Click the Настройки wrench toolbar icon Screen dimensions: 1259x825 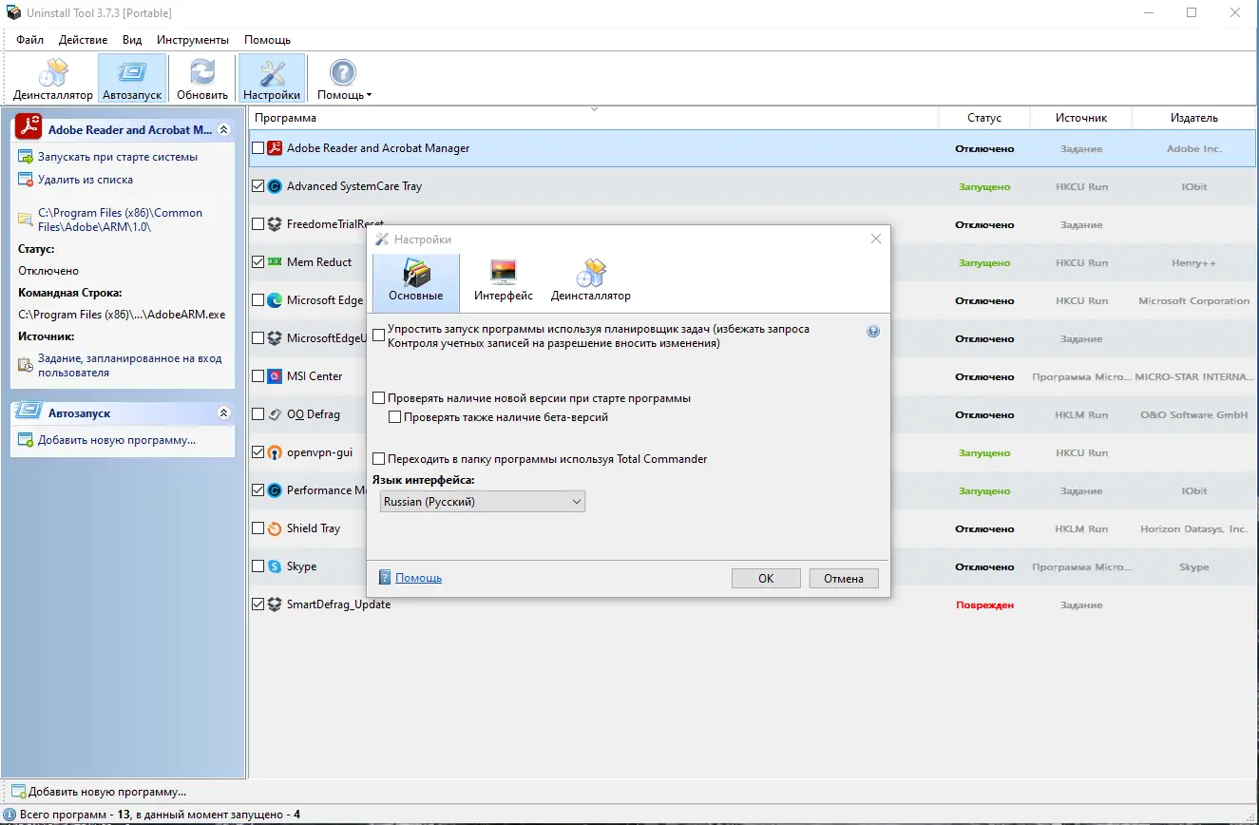click(x=271, y=76)
